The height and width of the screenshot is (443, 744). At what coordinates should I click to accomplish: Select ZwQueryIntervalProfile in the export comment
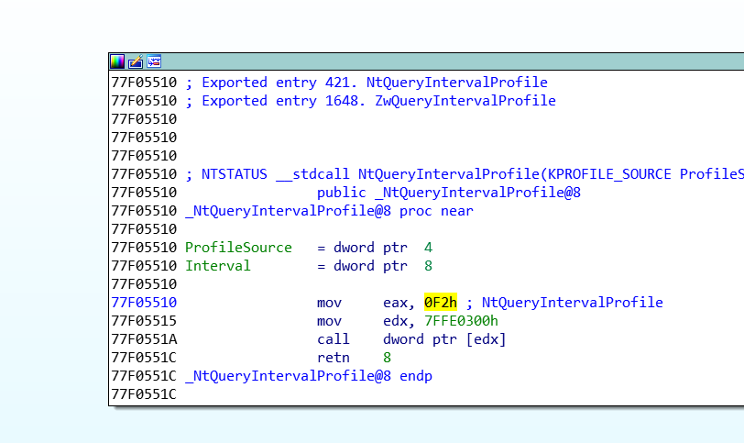coord(465,101)
